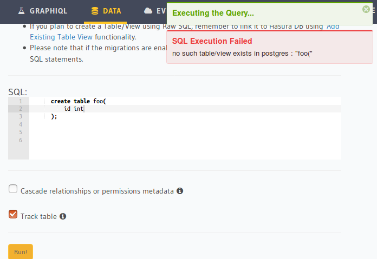Click the closing ); code line
This screenshot has height=259, width=377.
54,116
